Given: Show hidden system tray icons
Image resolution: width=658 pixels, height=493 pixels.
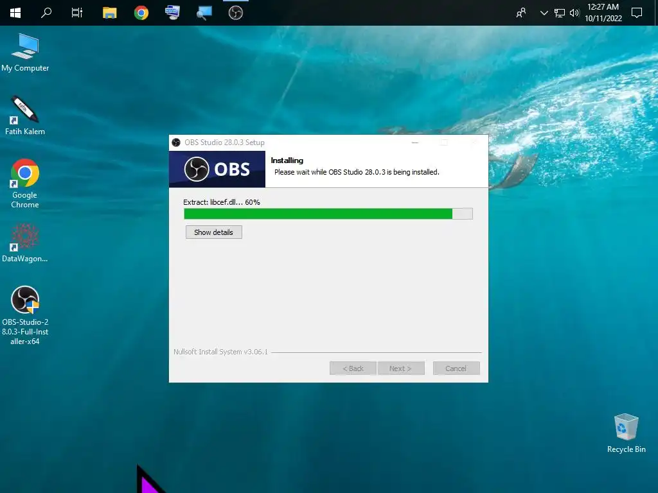Looking at the screenshot, I should pyautogui.click(x=544, y=13).
